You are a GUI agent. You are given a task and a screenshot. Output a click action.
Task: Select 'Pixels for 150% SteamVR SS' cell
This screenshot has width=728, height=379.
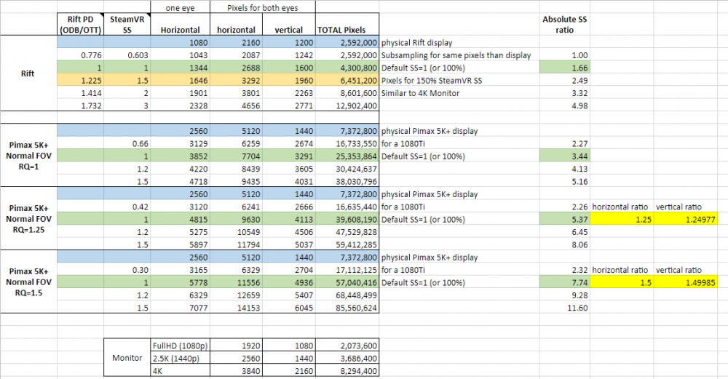459,80
